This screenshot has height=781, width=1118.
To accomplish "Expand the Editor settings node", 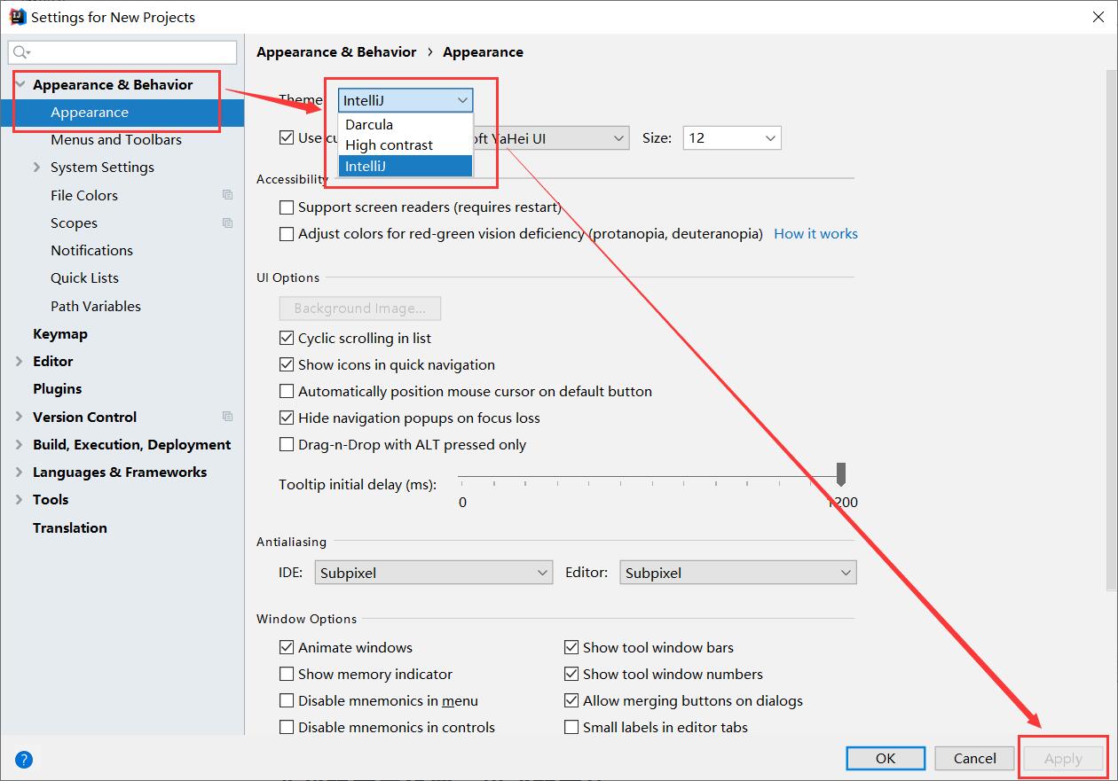I will pyautogui.click(x=20, y=361).
